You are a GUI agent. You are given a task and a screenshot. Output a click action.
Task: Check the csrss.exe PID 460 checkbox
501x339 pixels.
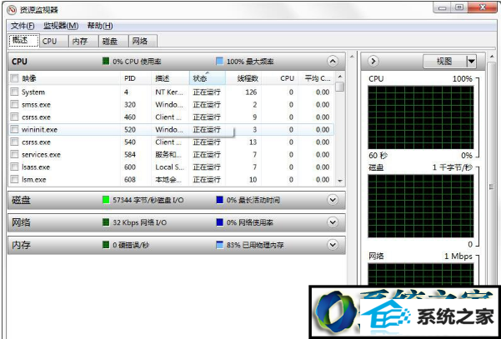[14, 117]
